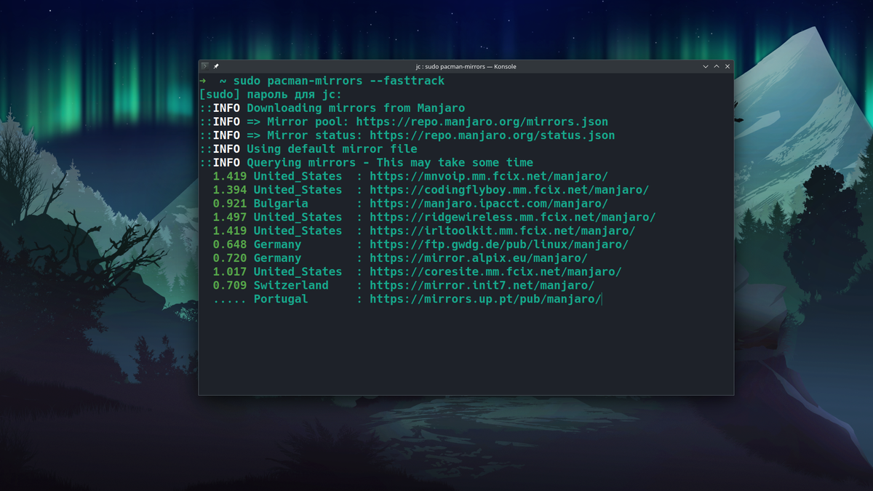Click 'Using default mirror file' line
Viewport: 873px width, 491px height.
click(332, 149)
